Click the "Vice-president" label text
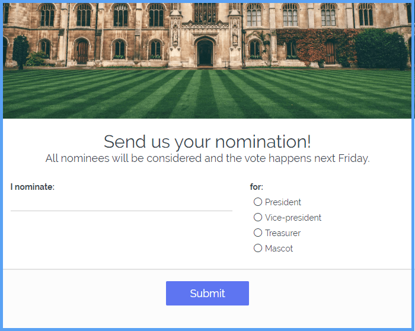The image size is (415, 331). 293,218
